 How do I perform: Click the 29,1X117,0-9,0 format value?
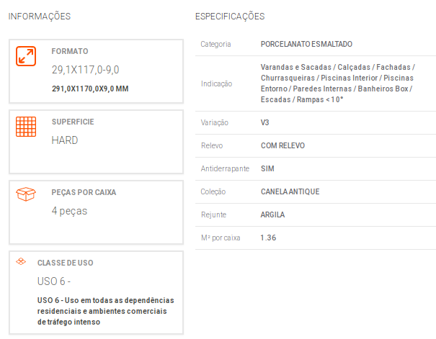click(x=85, y=69)
